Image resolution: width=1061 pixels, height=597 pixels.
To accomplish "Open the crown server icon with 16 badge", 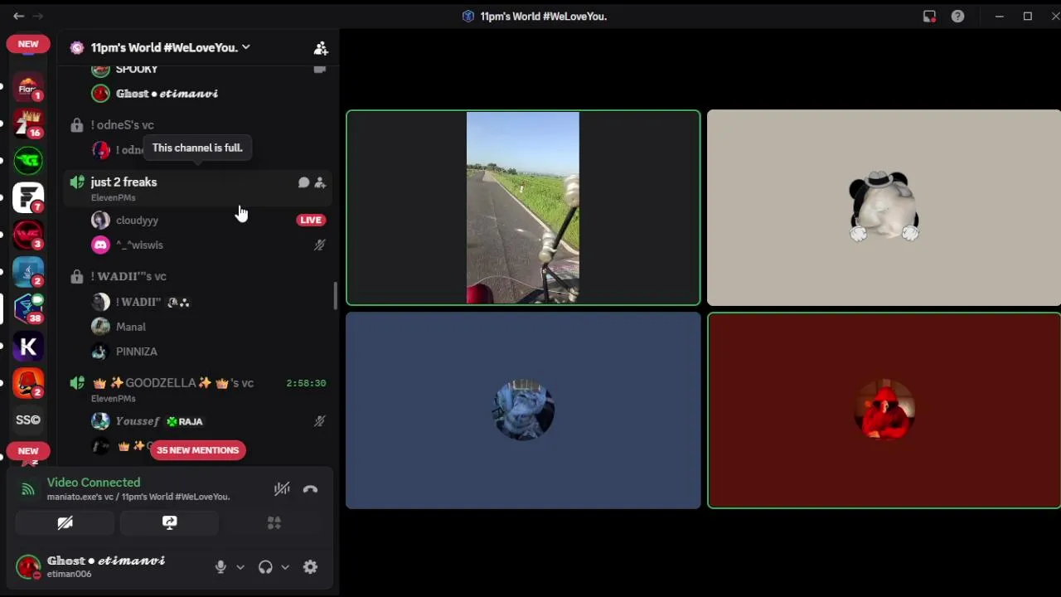I will point(28,124).
